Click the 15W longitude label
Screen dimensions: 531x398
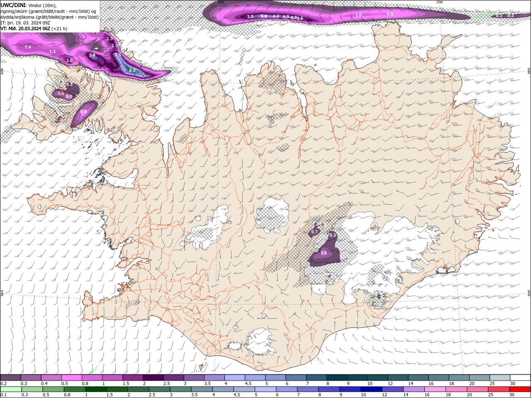click(439, 2)
